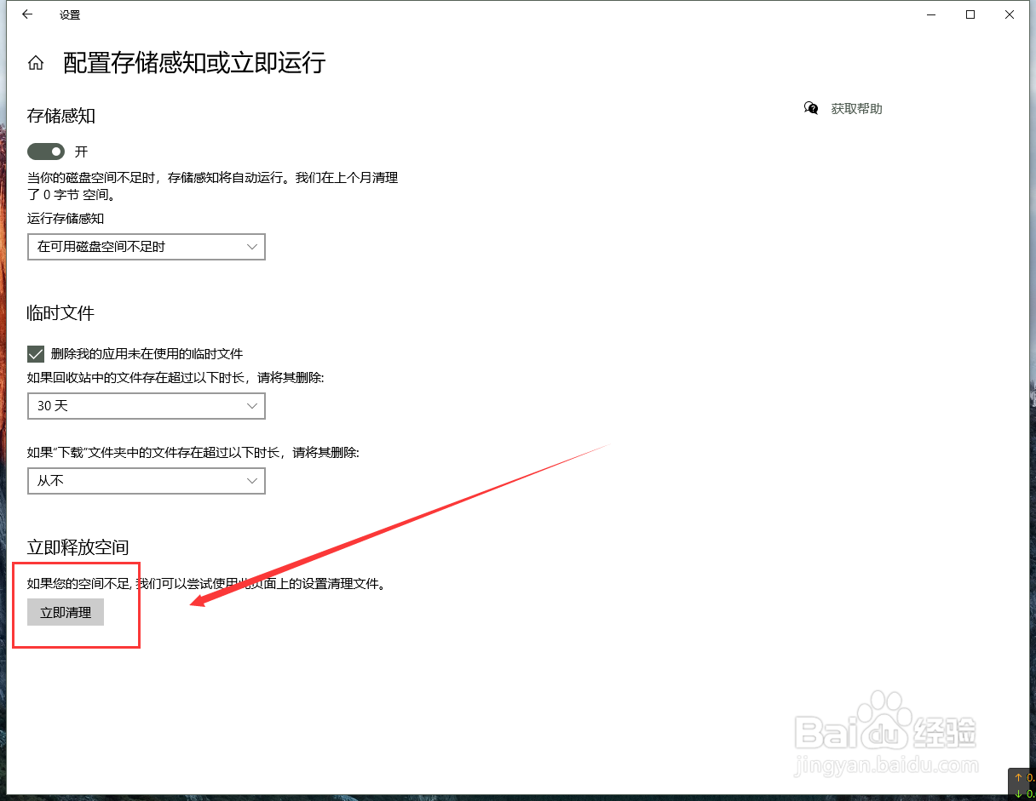Toggle off the 存储感知 switch
This screenshot has width=1036, height=801.
[x=46, y=151]
